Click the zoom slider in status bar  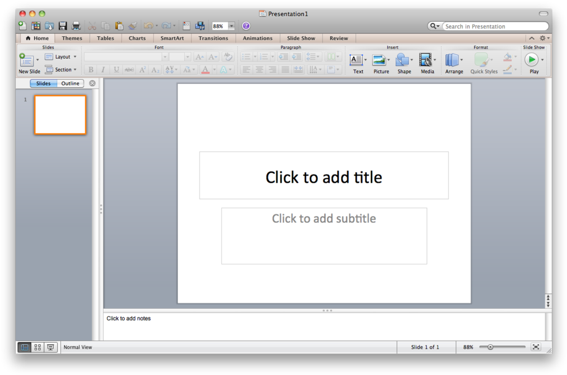coord(502,347)
